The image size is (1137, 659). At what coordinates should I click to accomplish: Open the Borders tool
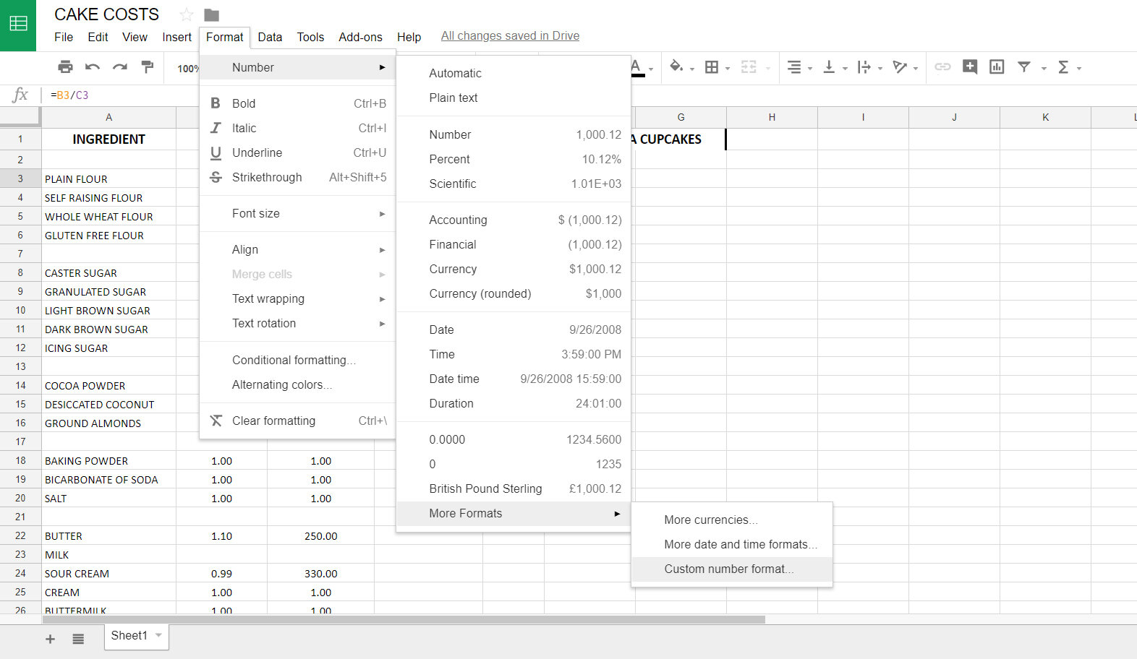click(x=712, y=67)
